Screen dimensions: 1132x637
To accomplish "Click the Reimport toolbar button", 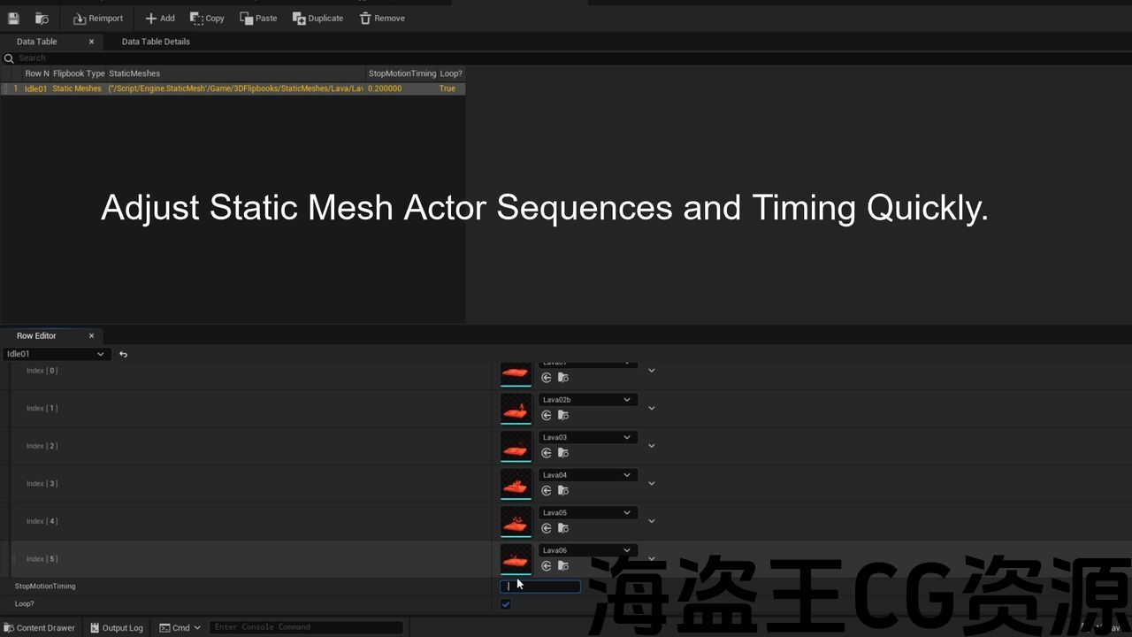I will (97, 18).
